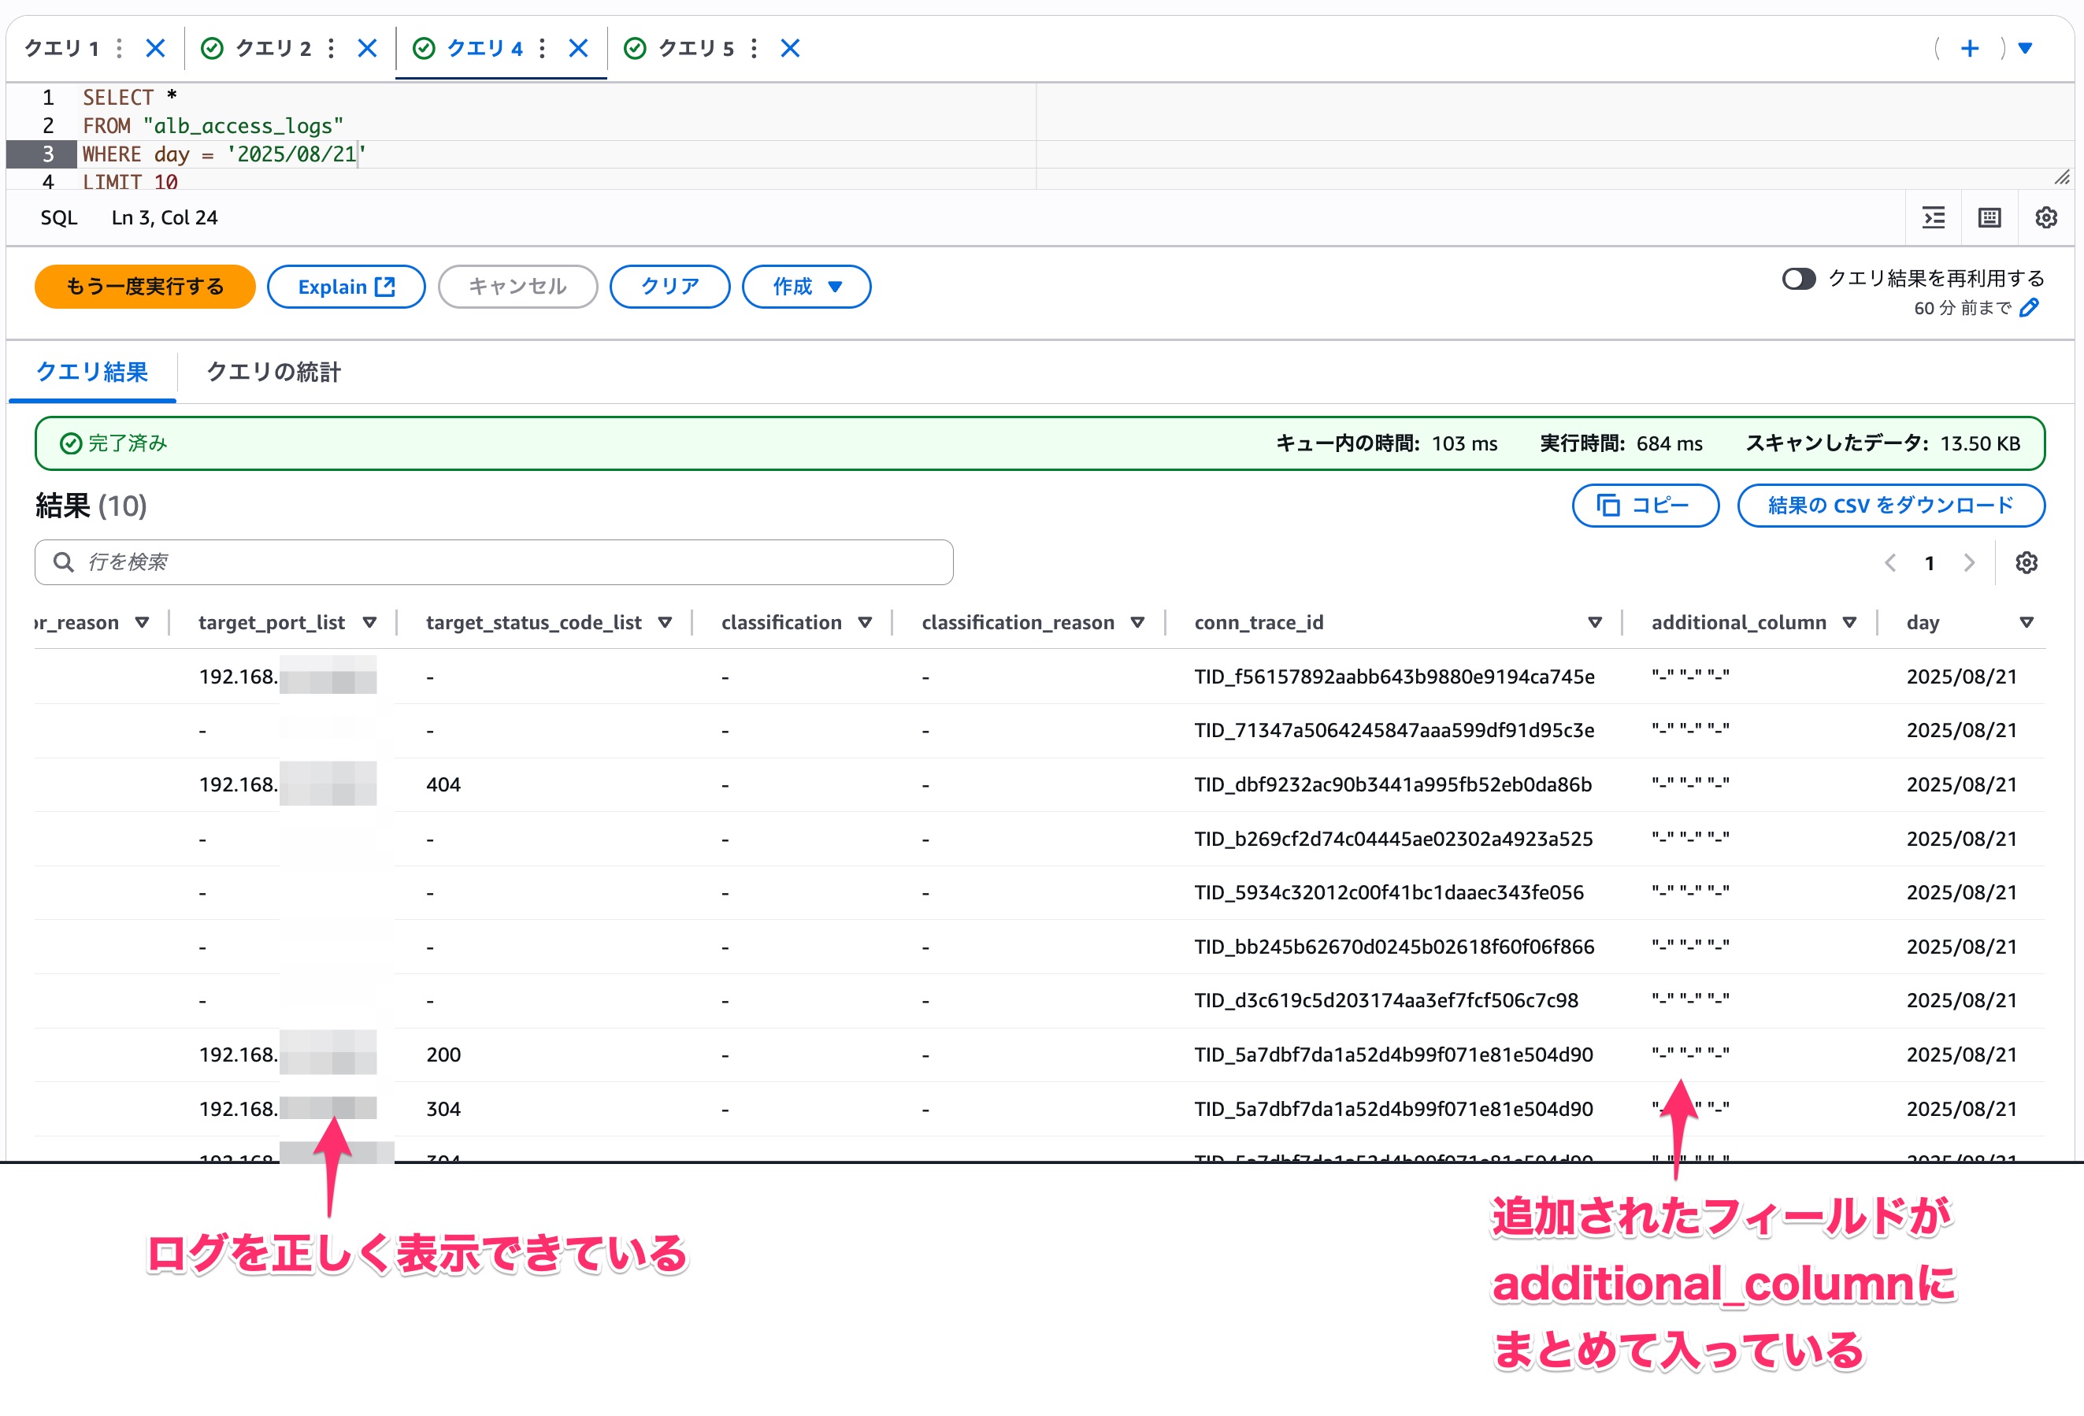2084x1416 pixels.
Task: Focus the 行を検索 search field
Action: 494,562
